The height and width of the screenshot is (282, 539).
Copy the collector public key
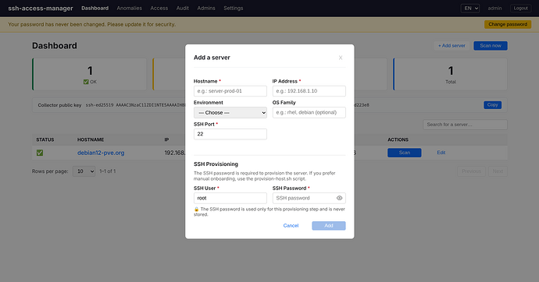[492, 105]
